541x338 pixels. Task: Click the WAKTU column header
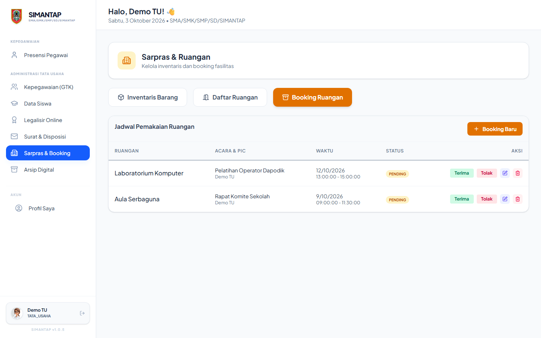tap(325, 151)
